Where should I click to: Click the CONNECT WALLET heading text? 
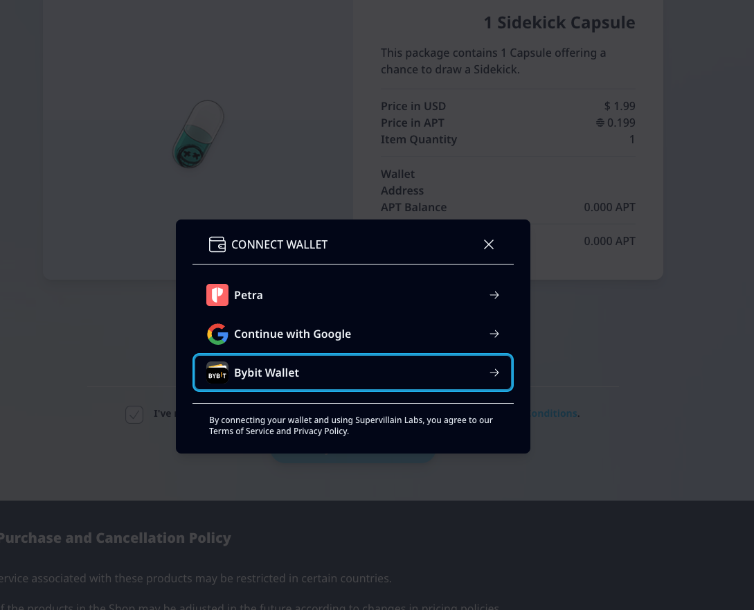[280, 244]
